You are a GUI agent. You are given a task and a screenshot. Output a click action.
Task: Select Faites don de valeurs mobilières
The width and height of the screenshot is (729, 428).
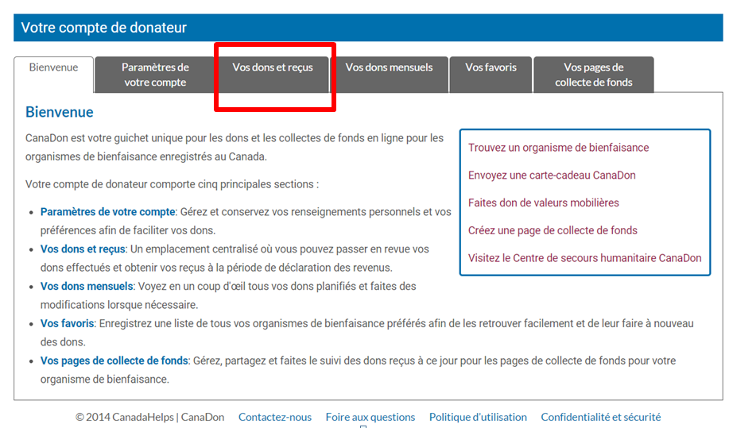(543, 203)
